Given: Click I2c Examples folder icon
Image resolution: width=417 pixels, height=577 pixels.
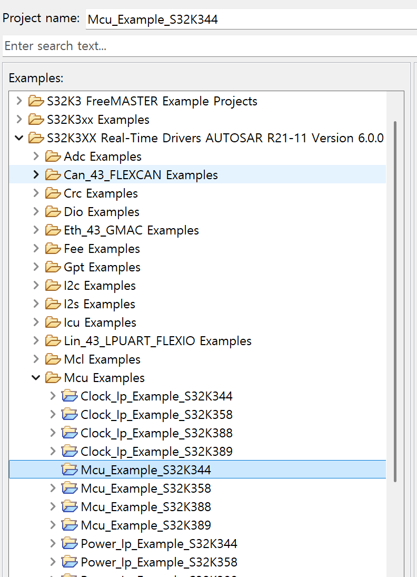Looking at the screenshot, I should tap(53, 285).
